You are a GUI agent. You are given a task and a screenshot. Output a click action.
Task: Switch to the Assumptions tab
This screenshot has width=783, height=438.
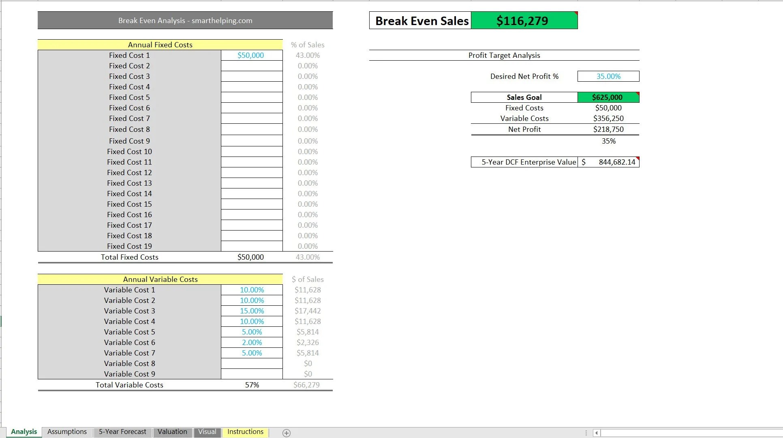coord(66,432)
